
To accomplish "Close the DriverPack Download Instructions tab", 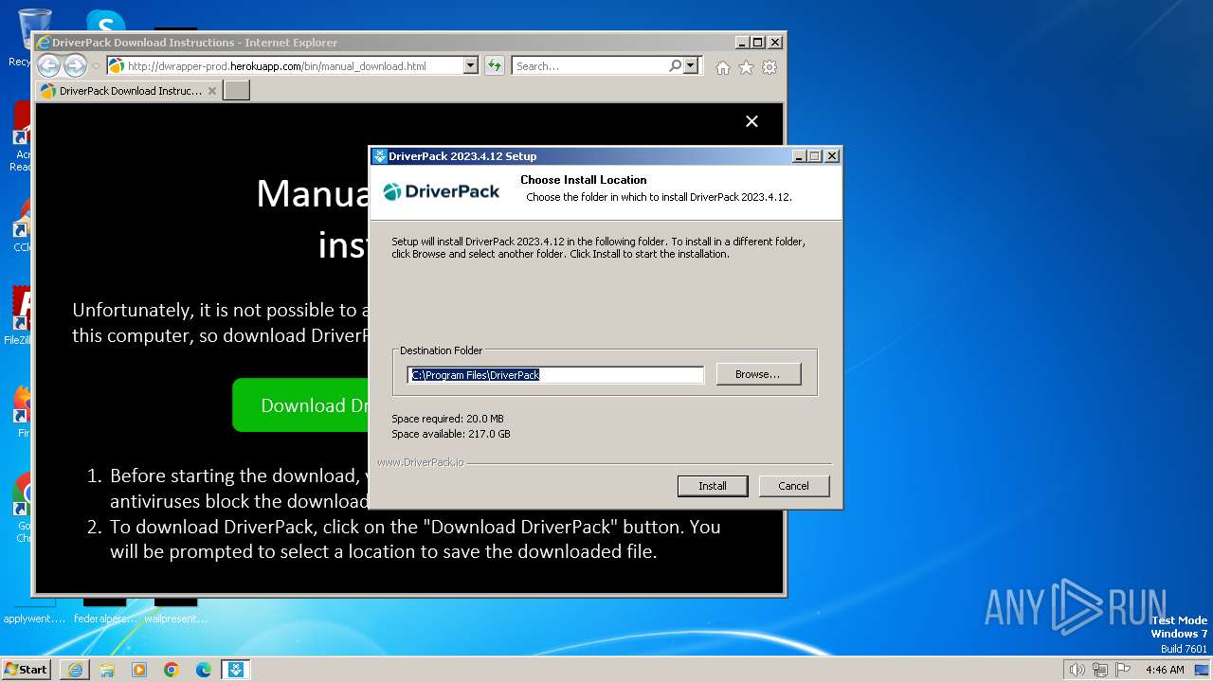I will 212,91.
